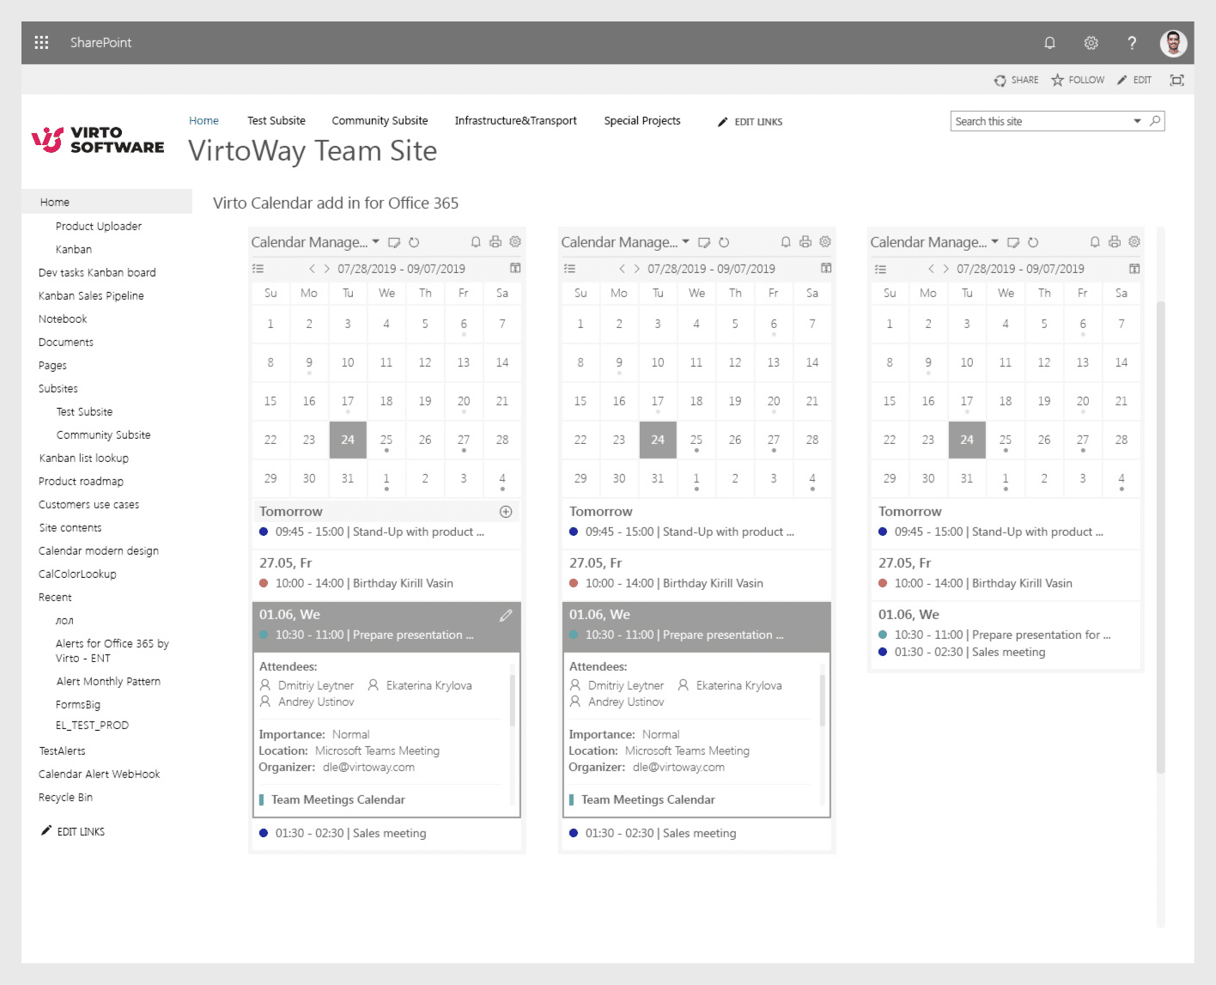Screen dimensions: 1216x985
Task: Open SharePoint settings gear in top bar
Action: [x=1091, y=43]
